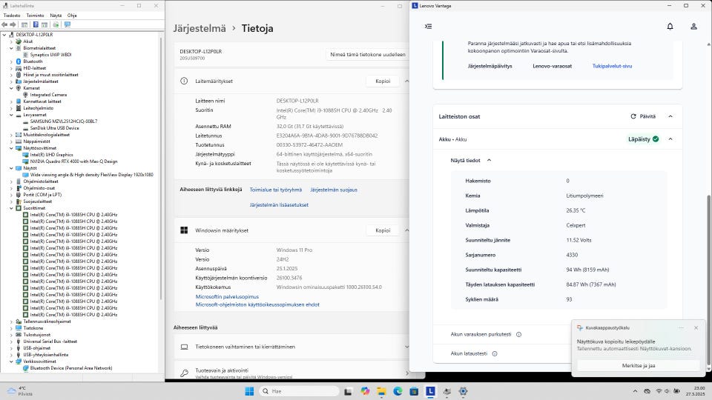Image resolution: width=712 pixels, height=400 pixels.
Task: Click Nimeä tämä tietokone uudelleen button
Action: (367, 55)
